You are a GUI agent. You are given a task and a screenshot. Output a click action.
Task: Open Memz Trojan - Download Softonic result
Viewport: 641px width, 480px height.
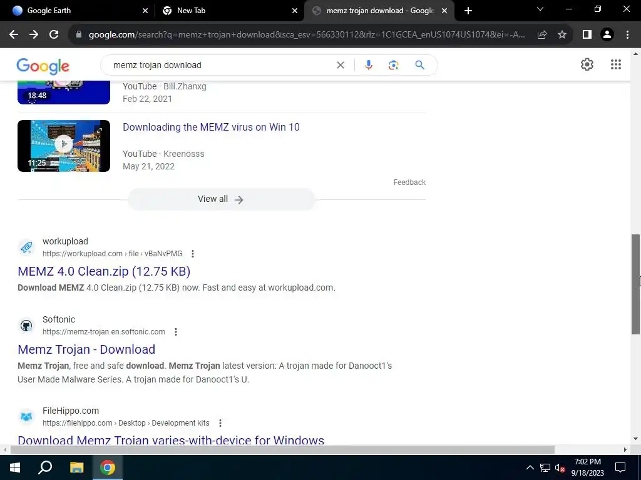point(86,349)
